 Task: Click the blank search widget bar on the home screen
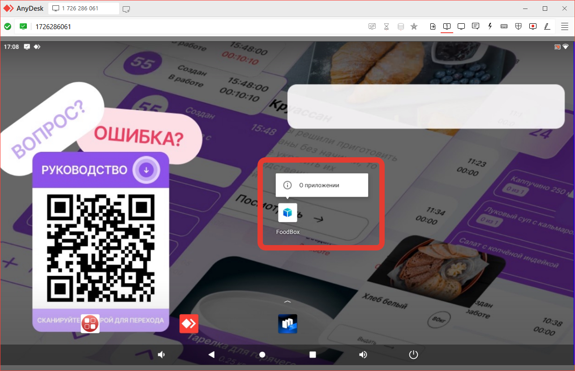(426, 107)
